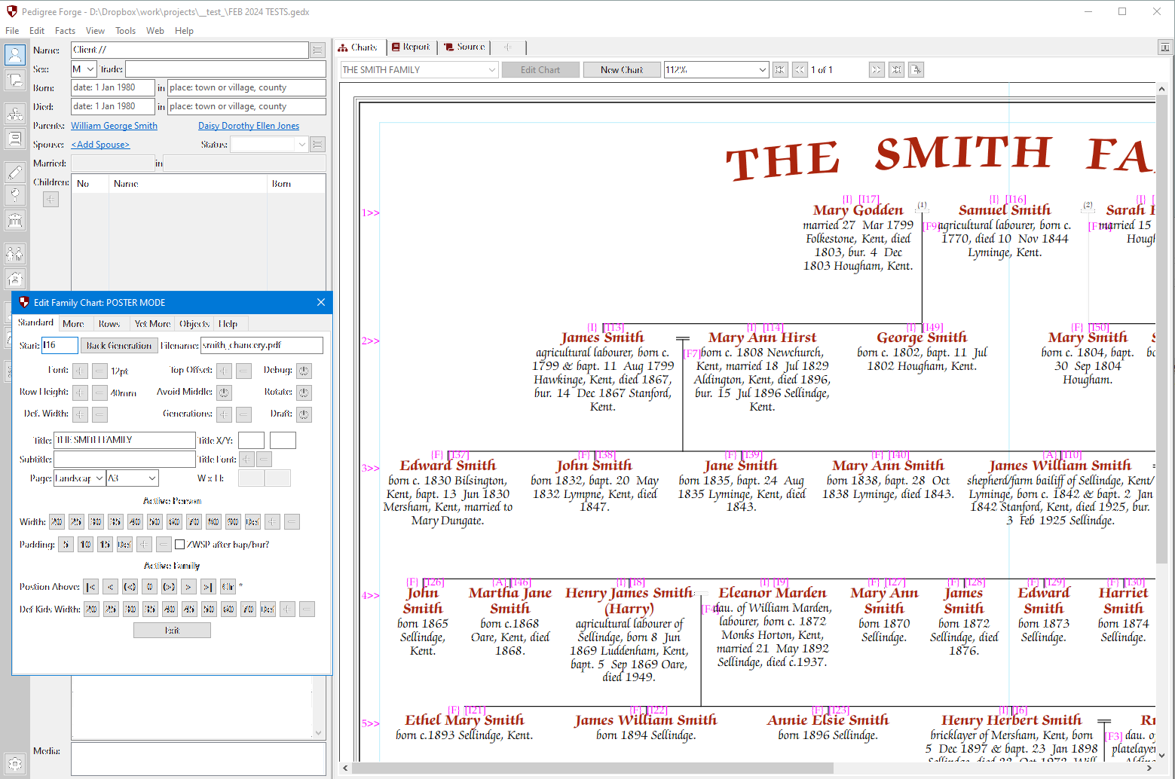Viewport: 1175px width, 779px height.
Task: Open the hamburger menu beside Name field
Action: pyautogui.click(x=318, y=50)
